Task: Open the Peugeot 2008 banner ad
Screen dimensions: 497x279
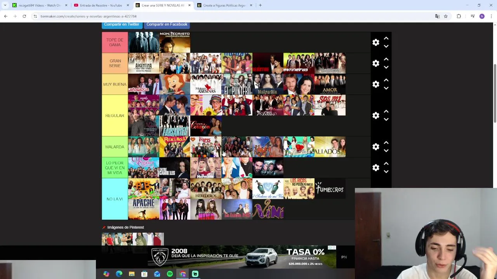Action: coord(241,257)
